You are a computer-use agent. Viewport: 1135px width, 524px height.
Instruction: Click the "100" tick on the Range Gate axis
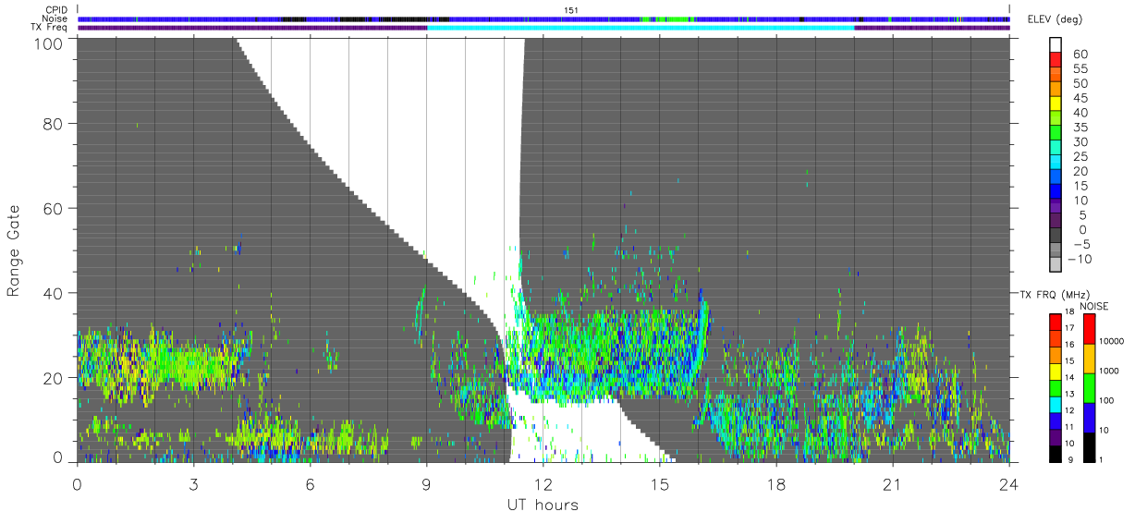[47, 43]
